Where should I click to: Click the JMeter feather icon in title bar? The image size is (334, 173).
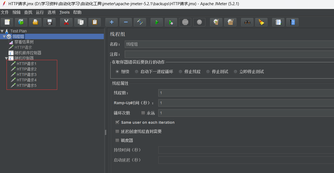coord(4,4)
